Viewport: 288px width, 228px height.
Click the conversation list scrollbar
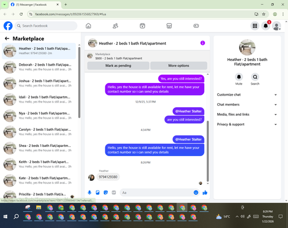(x=79, y=82)
